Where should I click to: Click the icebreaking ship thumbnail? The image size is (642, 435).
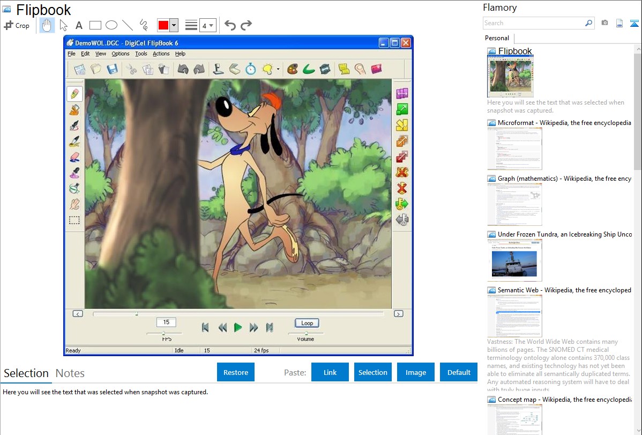click(514, 260)
